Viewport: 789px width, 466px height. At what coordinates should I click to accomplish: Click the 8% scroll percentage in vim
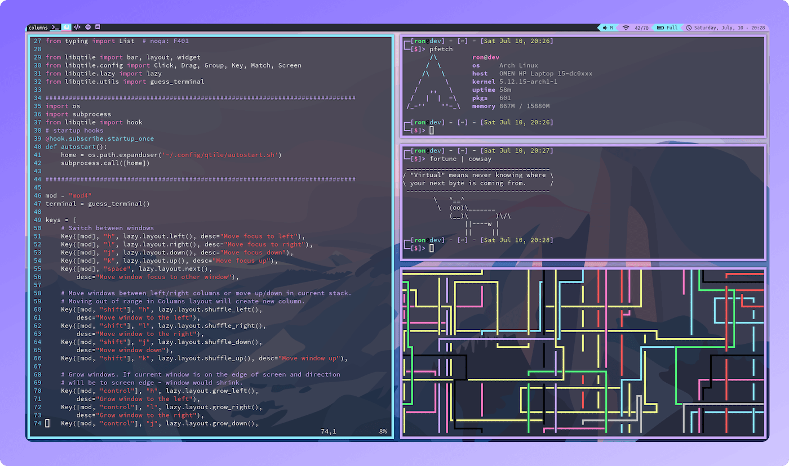click(x=383, y=431)
